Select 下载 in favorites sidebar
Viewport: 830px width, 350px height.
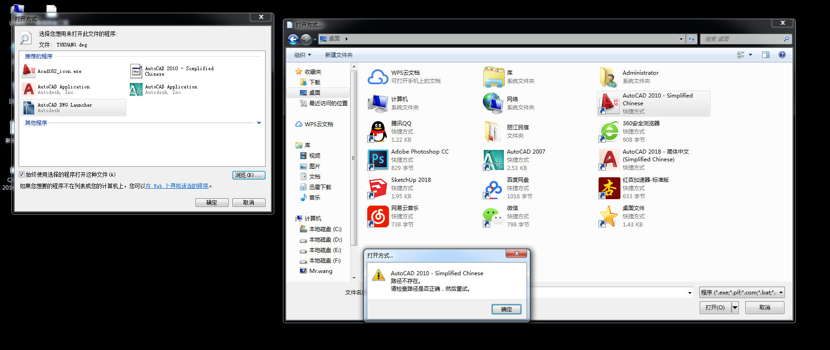(x=315, y=82)
